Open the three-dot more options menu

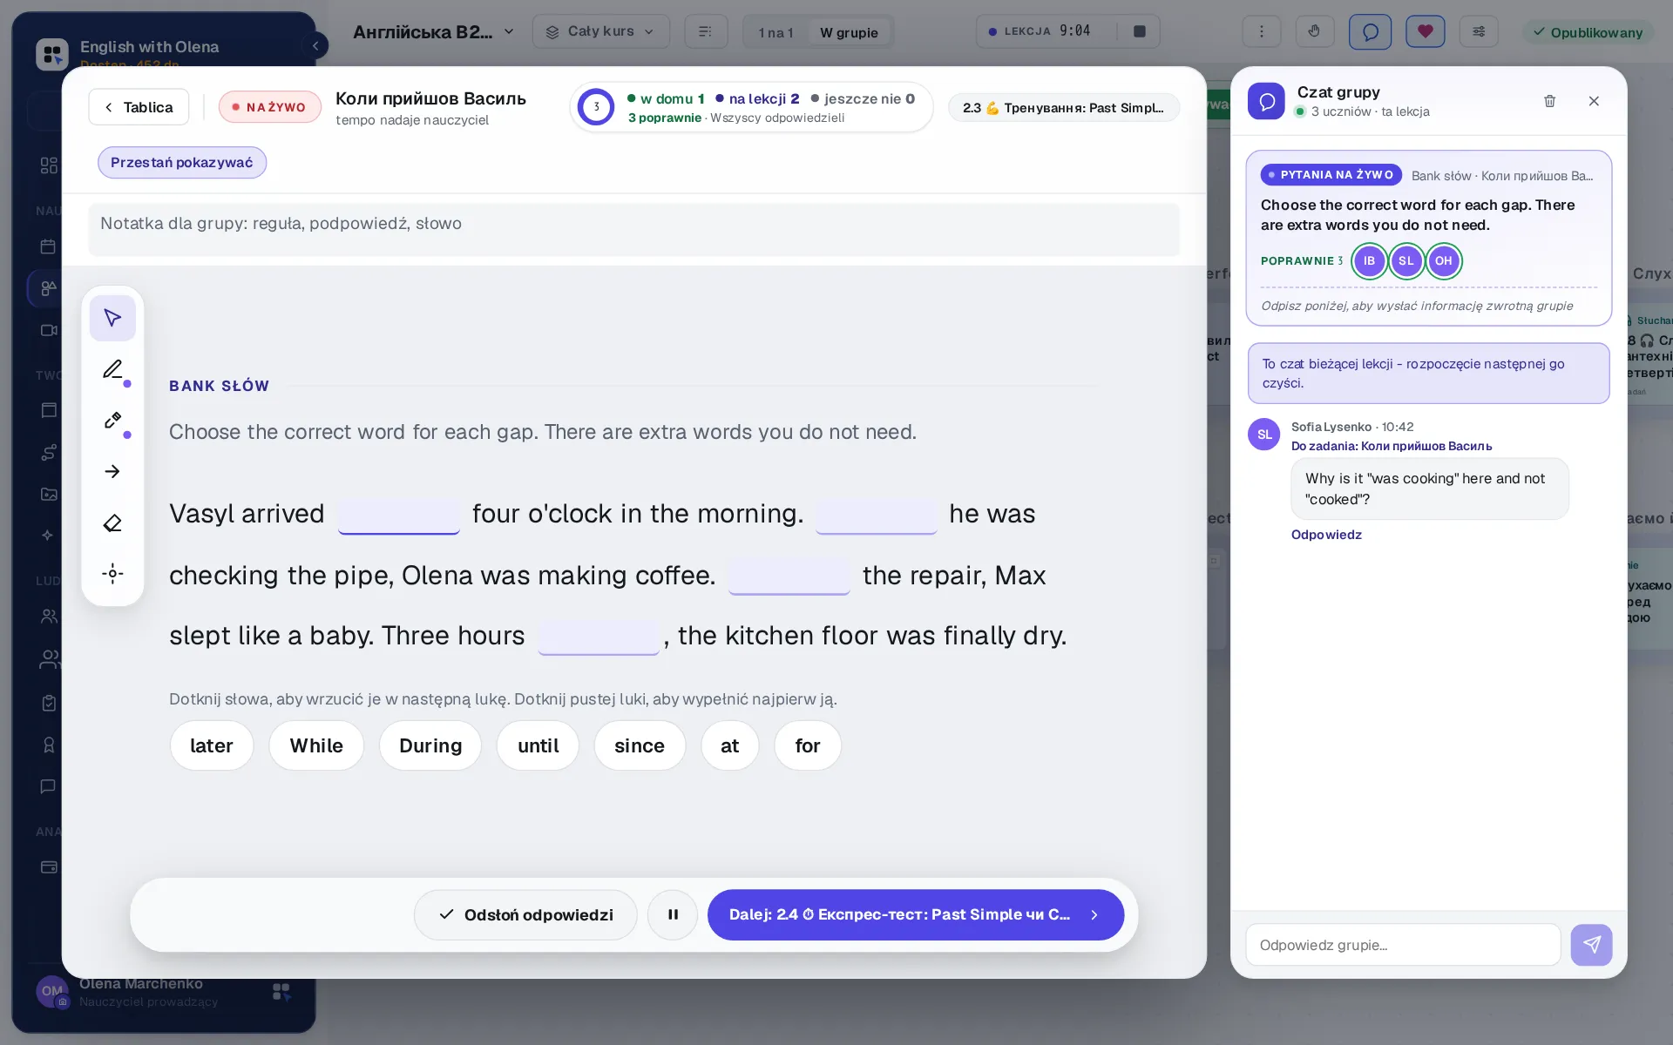tap(1261, 32)
